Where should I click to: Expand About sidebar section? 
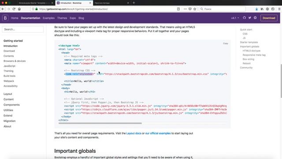click(7, 126)
